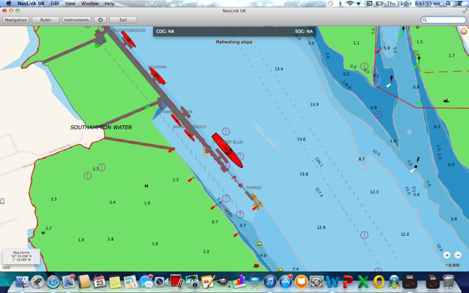Click inside the search field
Image resolution: width=469 pixels, height=293 pixels.
443,20
